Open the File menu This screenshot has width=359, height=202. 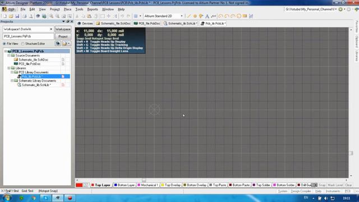point(23,10)
